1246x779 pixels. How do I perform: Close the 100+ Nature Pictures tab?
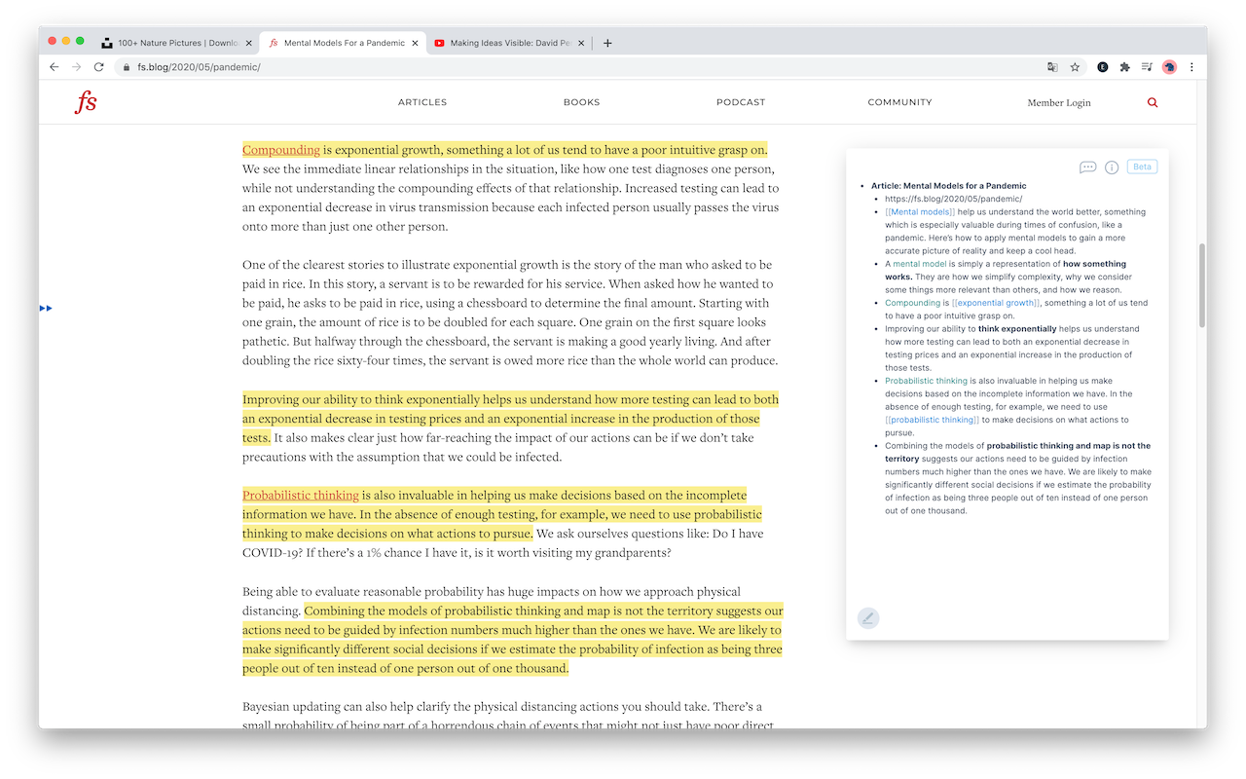(x=249, y=43)
